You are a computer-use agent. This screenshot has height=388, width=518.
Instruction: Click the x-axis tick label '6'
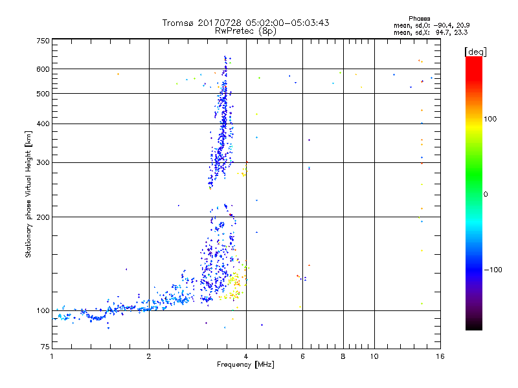tap(302, 356)
